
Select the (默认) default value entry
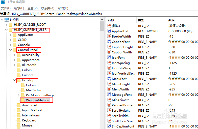click(116, 26)
